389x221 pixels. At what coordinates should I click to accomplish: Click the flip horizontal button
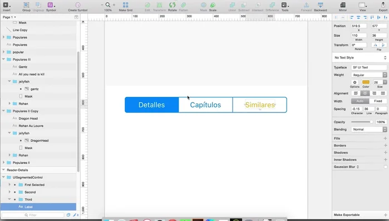[375, 45]
